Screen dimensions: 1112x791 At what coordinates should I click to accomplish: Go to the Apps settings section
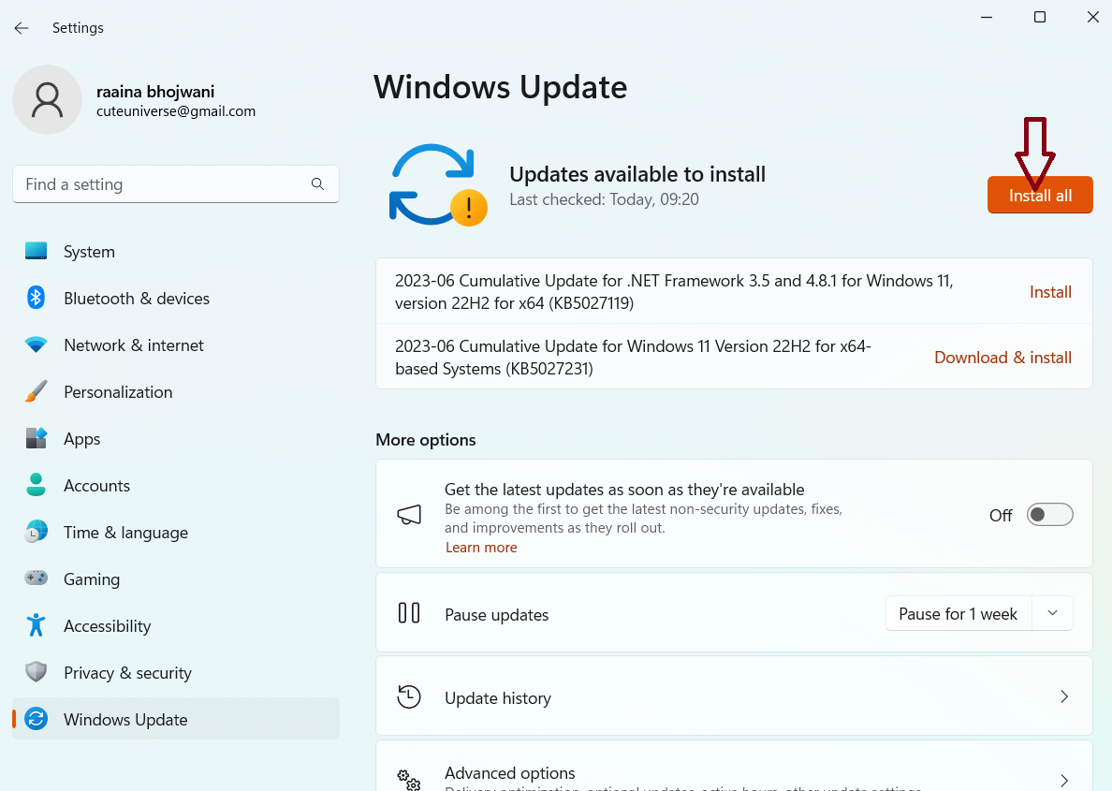(81, 439)
